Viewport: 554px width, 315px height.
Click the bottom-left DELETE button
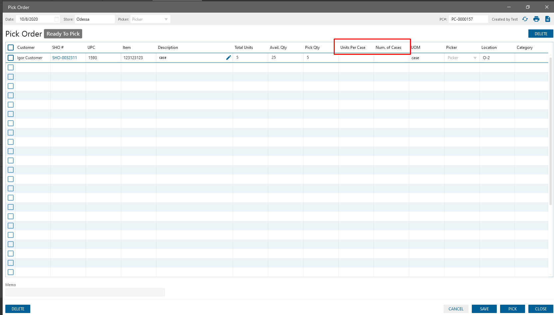pos(18,309)
